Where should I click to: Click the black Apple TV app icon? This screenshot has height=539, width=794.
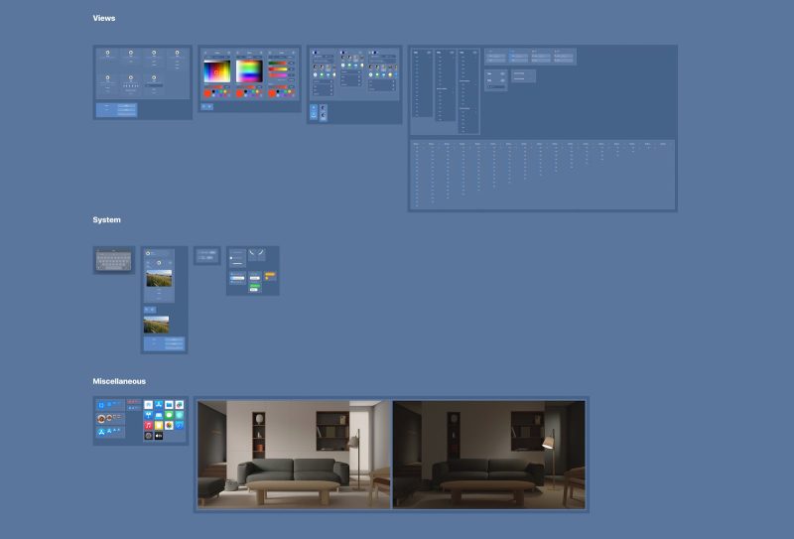click(x=159, y=436)
